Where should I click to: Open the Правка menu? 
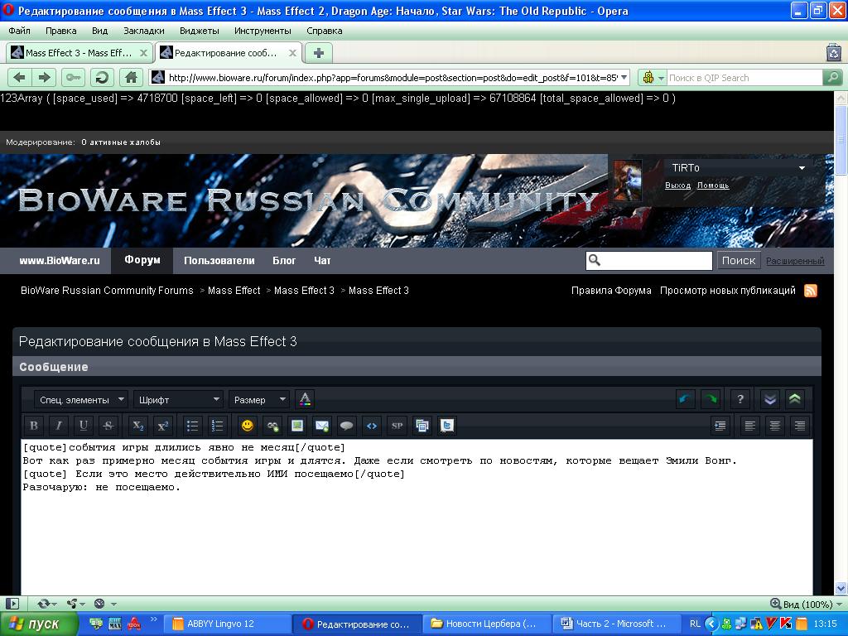coord(60,31)
